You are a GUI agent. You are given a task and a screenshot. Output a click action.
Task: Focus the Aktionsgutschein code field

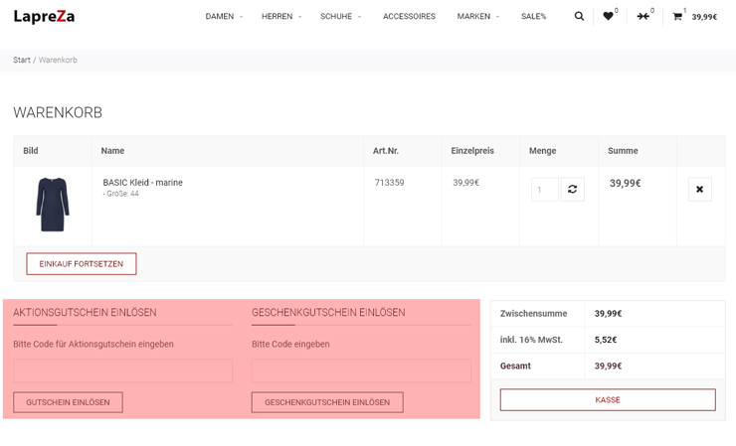tap(122, 371)
